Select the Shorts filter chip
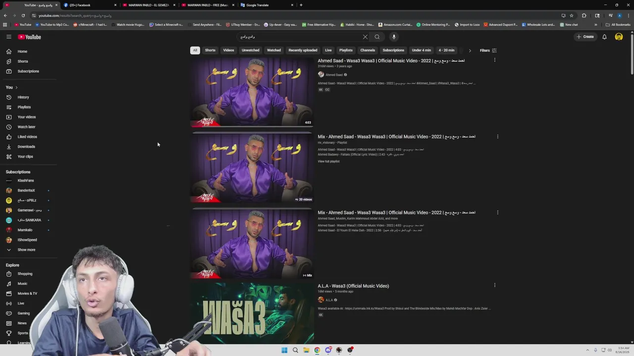634x356 pixels. click(210, 50)
